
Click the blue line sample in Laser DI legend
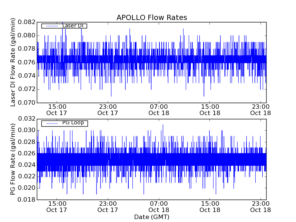coord(52,26)
